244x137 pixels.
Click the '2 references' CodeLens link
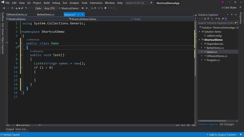pos(33,40)
